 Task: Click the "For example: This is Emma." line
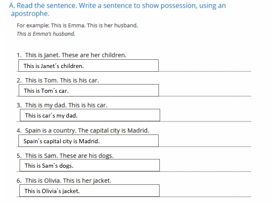pos(77,25)
